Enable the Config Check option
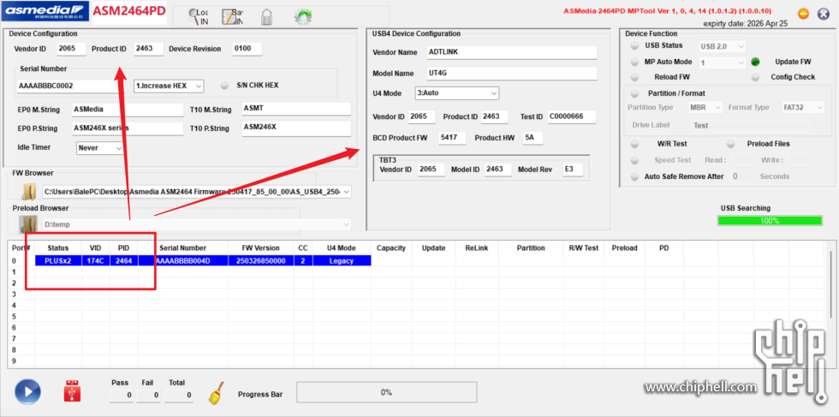Screen dimensions: 839x417 755,77
